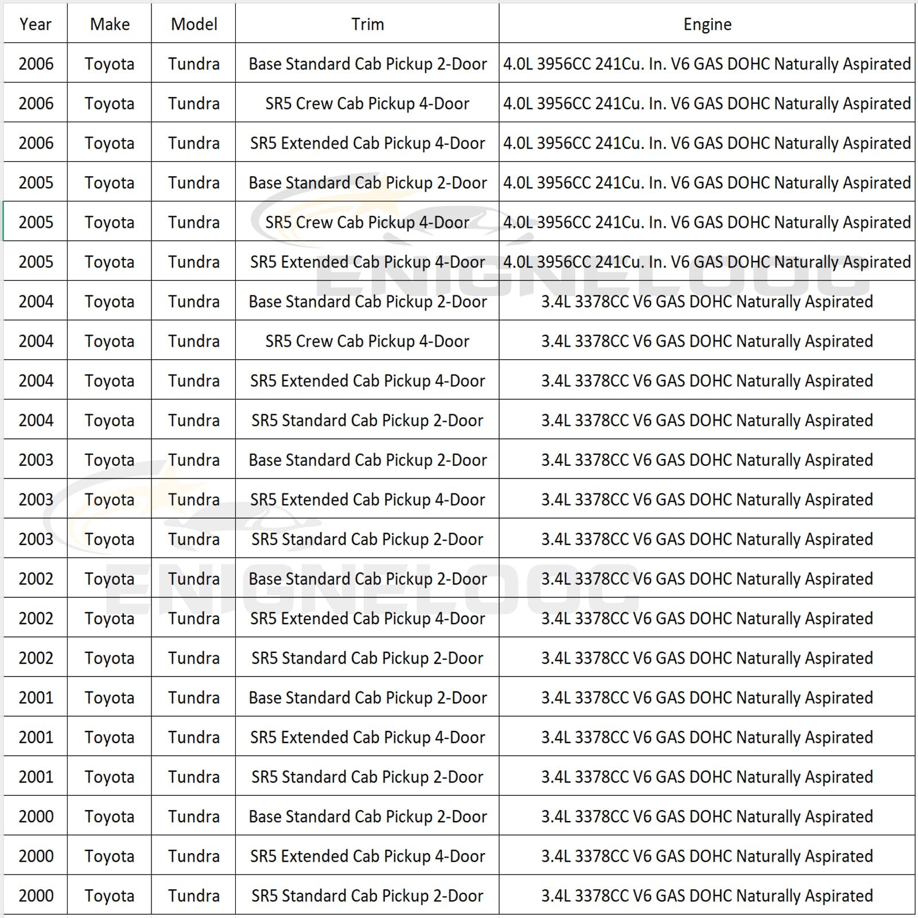Select "Tundra" in the 2000 SR5 Extended Cab row

point(194,855)
